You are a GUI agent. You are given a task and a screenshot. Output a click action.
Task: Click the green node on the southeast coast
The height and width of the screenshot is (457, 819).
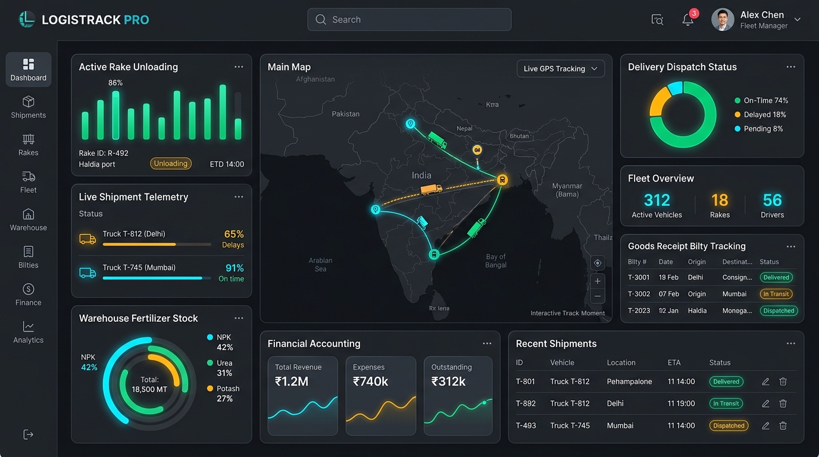(x=434, y=255)
